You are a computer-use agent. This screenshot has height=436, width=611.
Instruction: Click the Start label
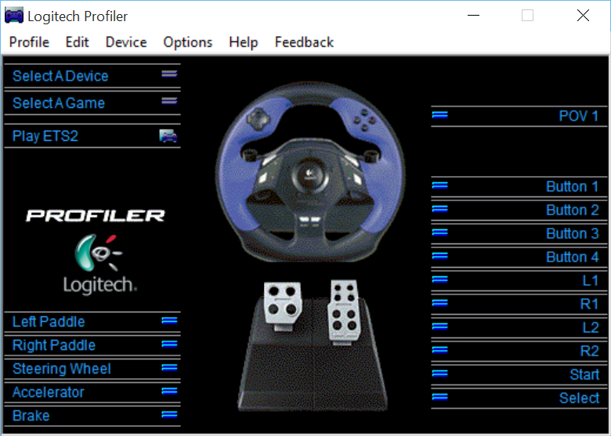tap(584, 374)
